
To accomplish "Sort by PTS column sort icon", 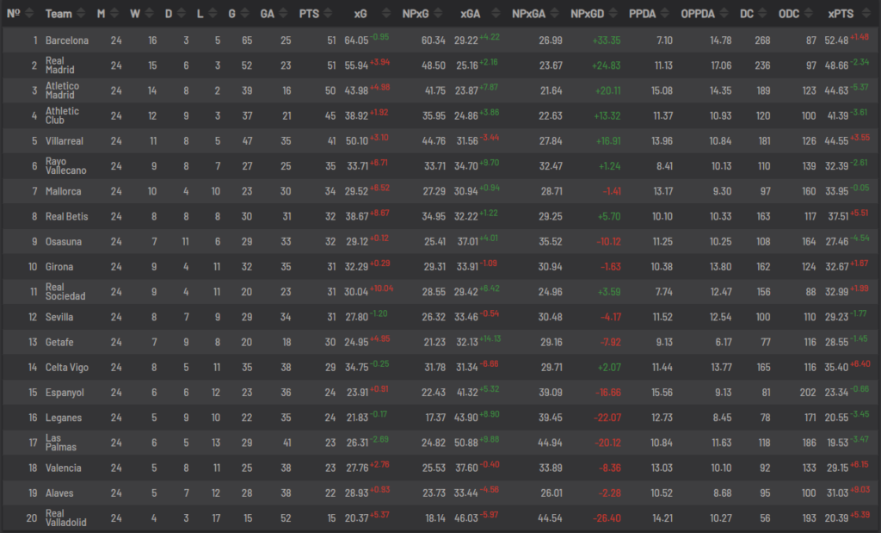I will (x=328, y=14).
